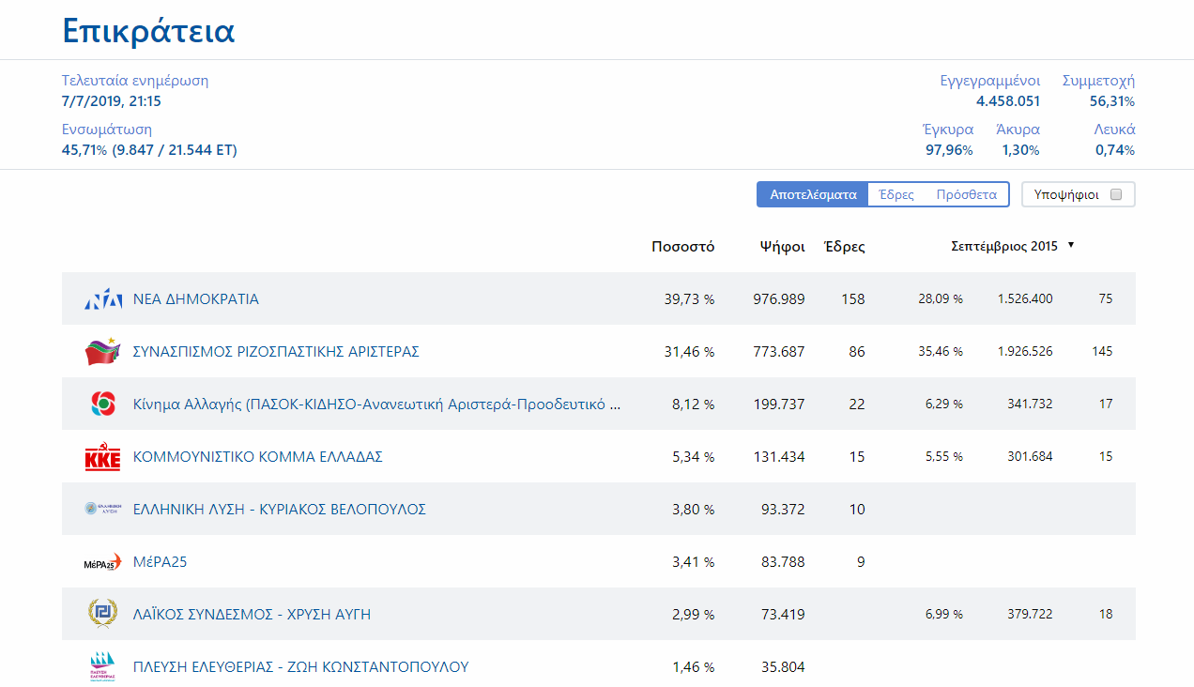The width and height of the screenshot is (1194, 687).
Task: Open ΕΛΛΗΝΙΚΗ ΛΥΣΗ - ΚΥΡΙΑΚΟΣ ΒΕΛΟΠΟΥΛΟΣ link
Action: 280,510
